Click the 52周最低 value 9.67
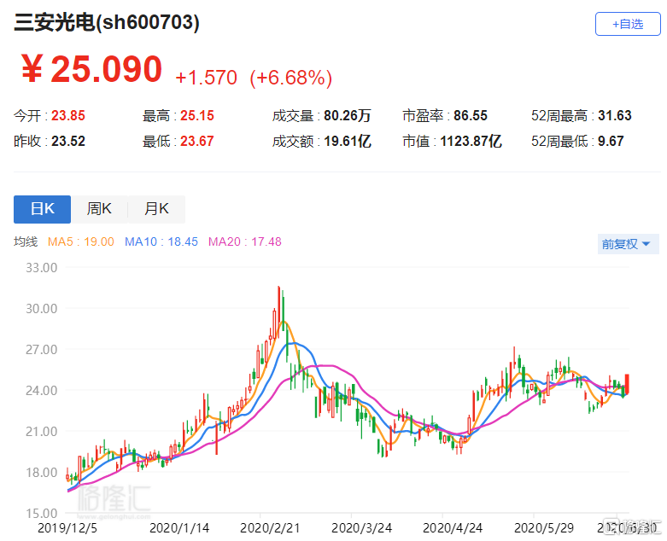This screenshot has height=541, width=667. (x=611, y=141)
